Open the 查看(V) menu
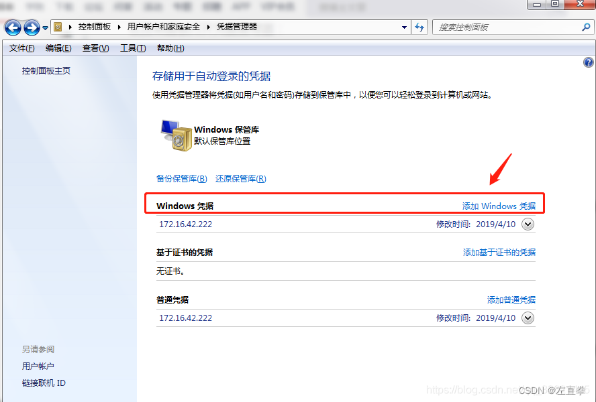This screenshot has height=402, width=596. pyautogui.click(x=95, y=48)
